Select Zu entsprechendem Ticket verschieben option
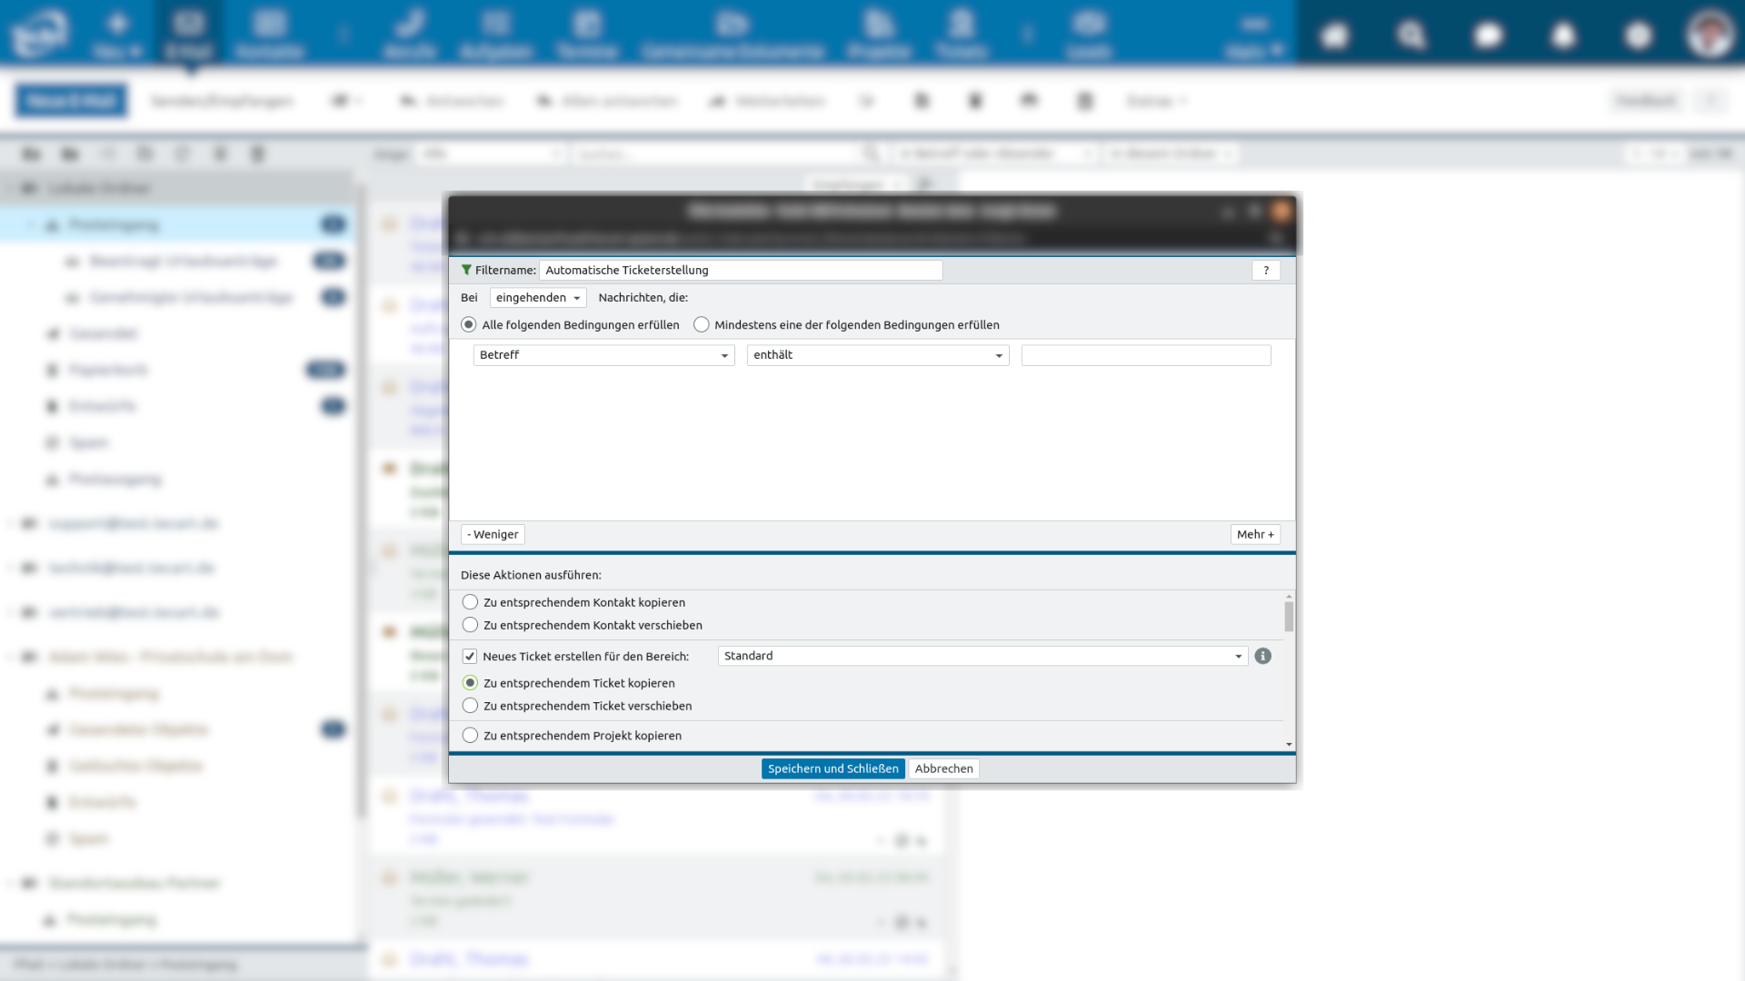The width and height of the screenshot is (1745, 981). click(x=470, y=706)
